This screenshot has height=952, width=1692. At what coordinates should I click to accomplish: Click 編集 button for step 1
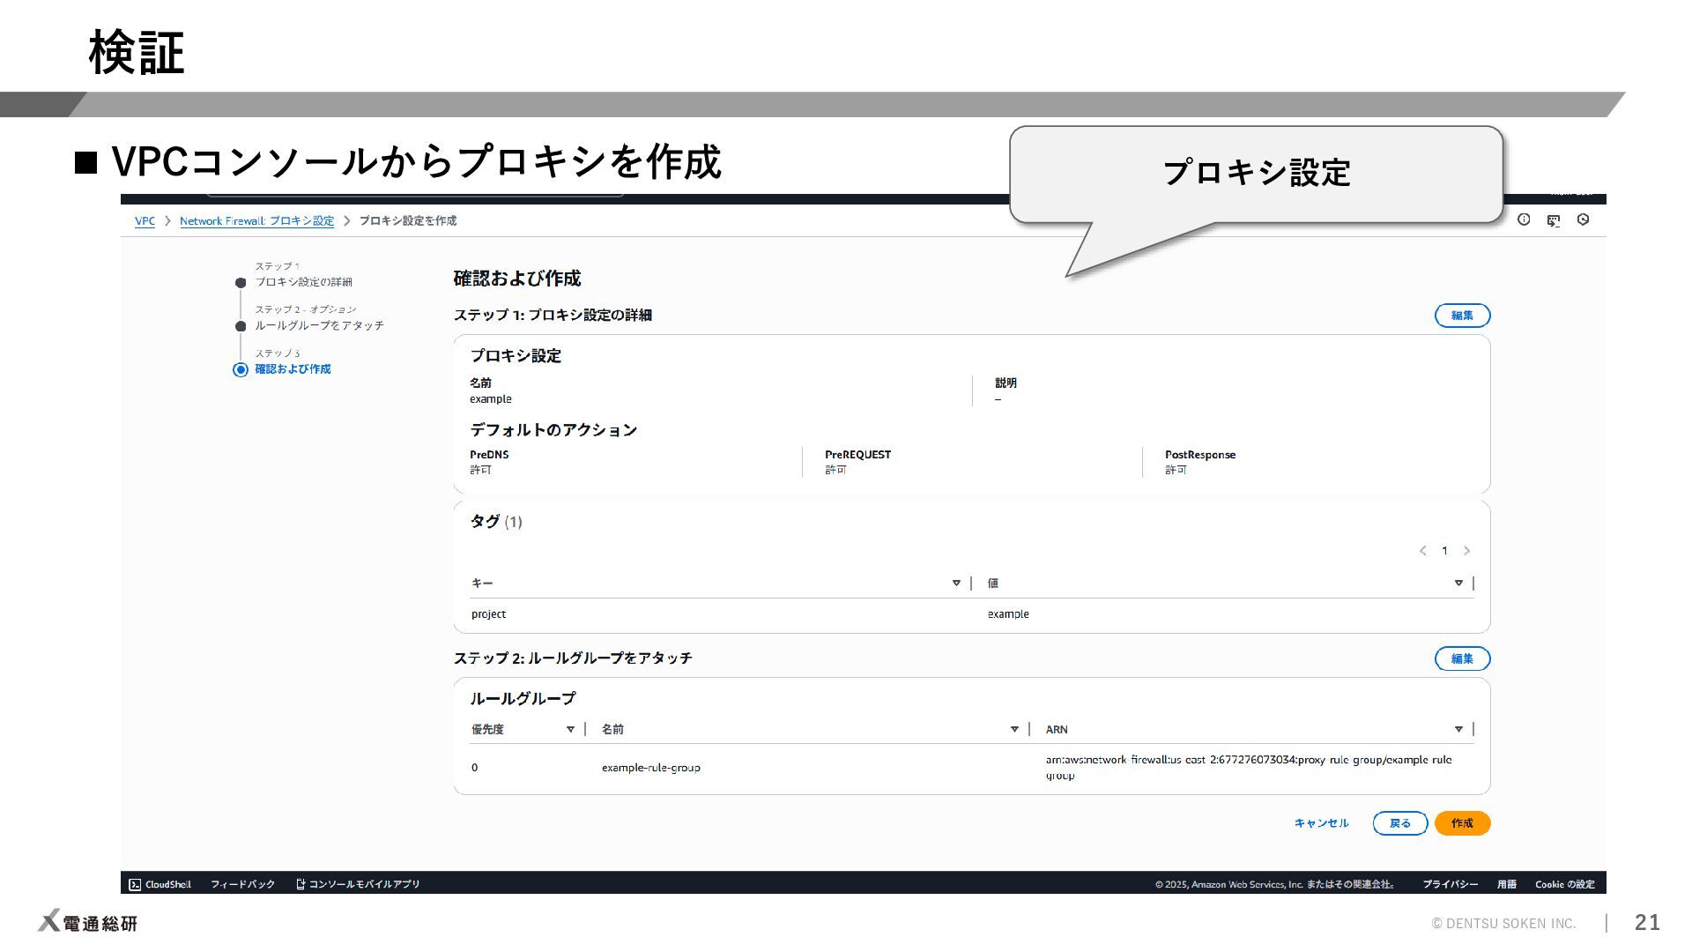[x=1462, y=316]
